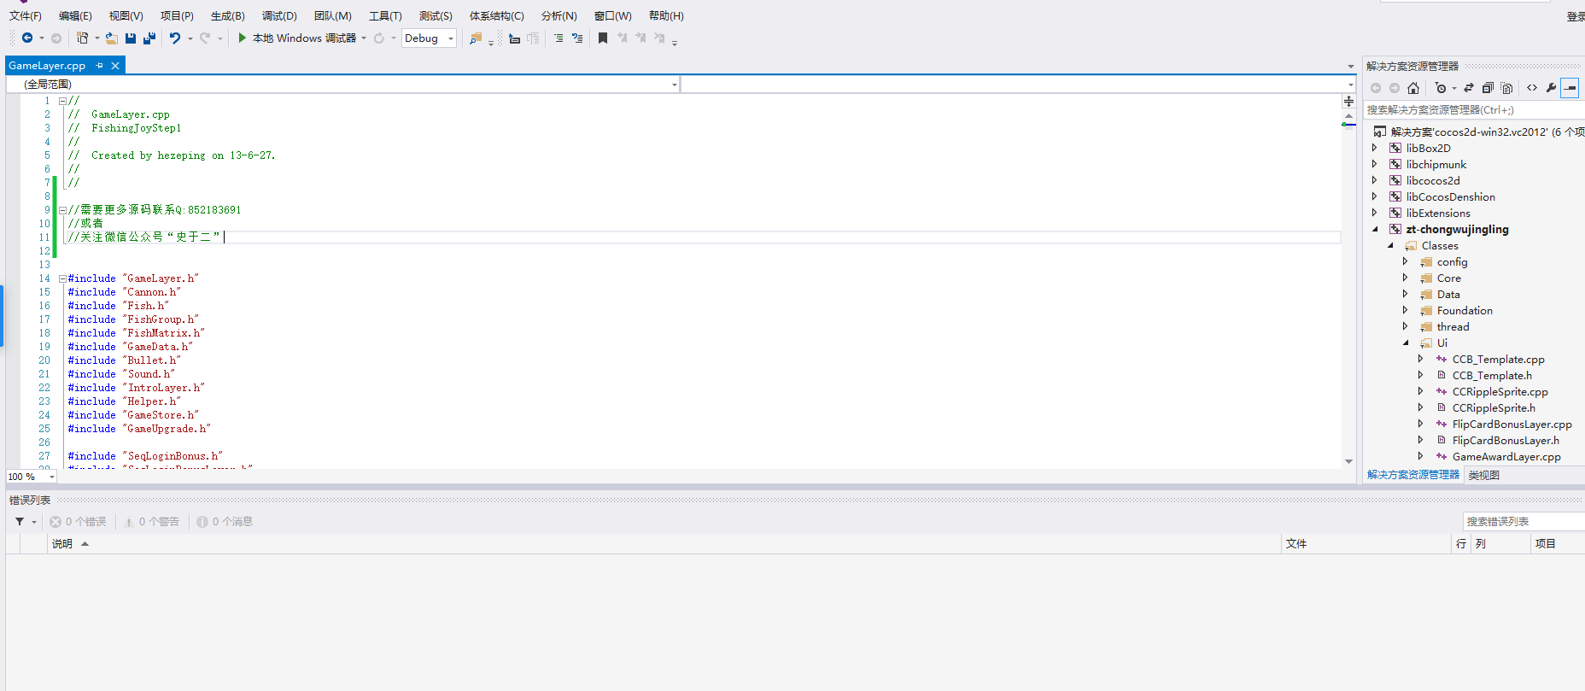Expand the libcocos2d project
The width and height of the screenshot is (1585, 691).
tap(1375, 180)
